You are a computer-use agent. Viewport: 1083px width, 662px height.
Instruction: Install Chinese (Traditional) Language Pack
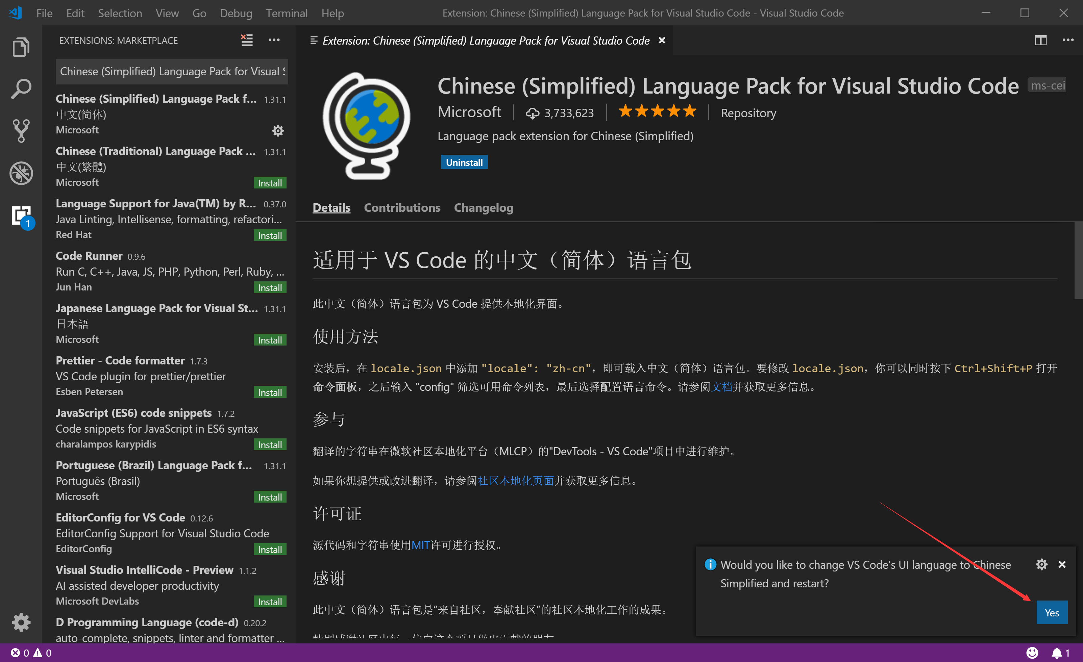[270, 183]
